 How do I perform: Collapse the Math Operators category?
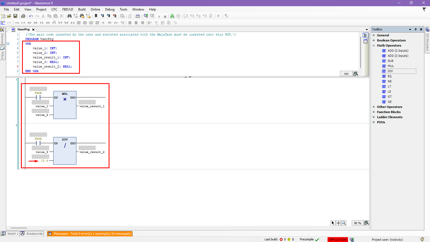374,45
